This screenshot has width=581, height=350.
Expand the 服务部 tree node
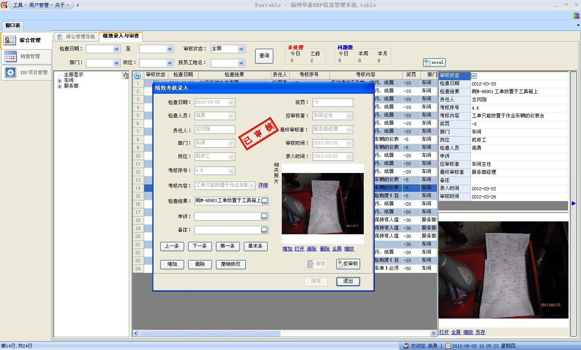[59, 86]
